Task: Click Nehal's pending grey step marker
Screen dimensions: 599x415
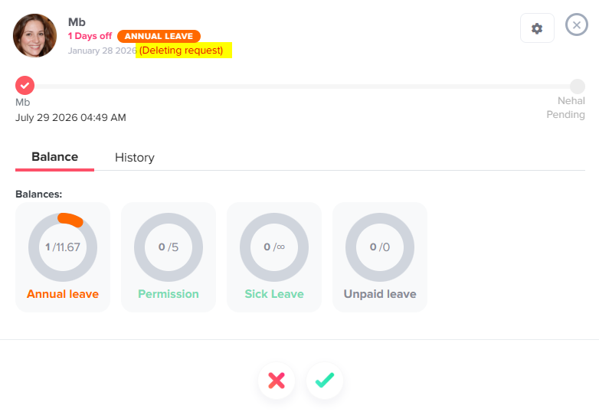Action: pos(578,87)
